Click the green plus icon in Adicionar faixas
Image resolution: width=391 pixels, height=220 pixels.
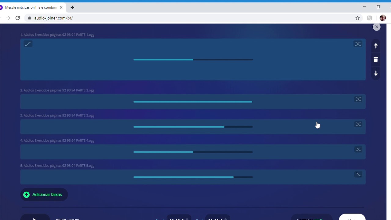coord(27,195)
